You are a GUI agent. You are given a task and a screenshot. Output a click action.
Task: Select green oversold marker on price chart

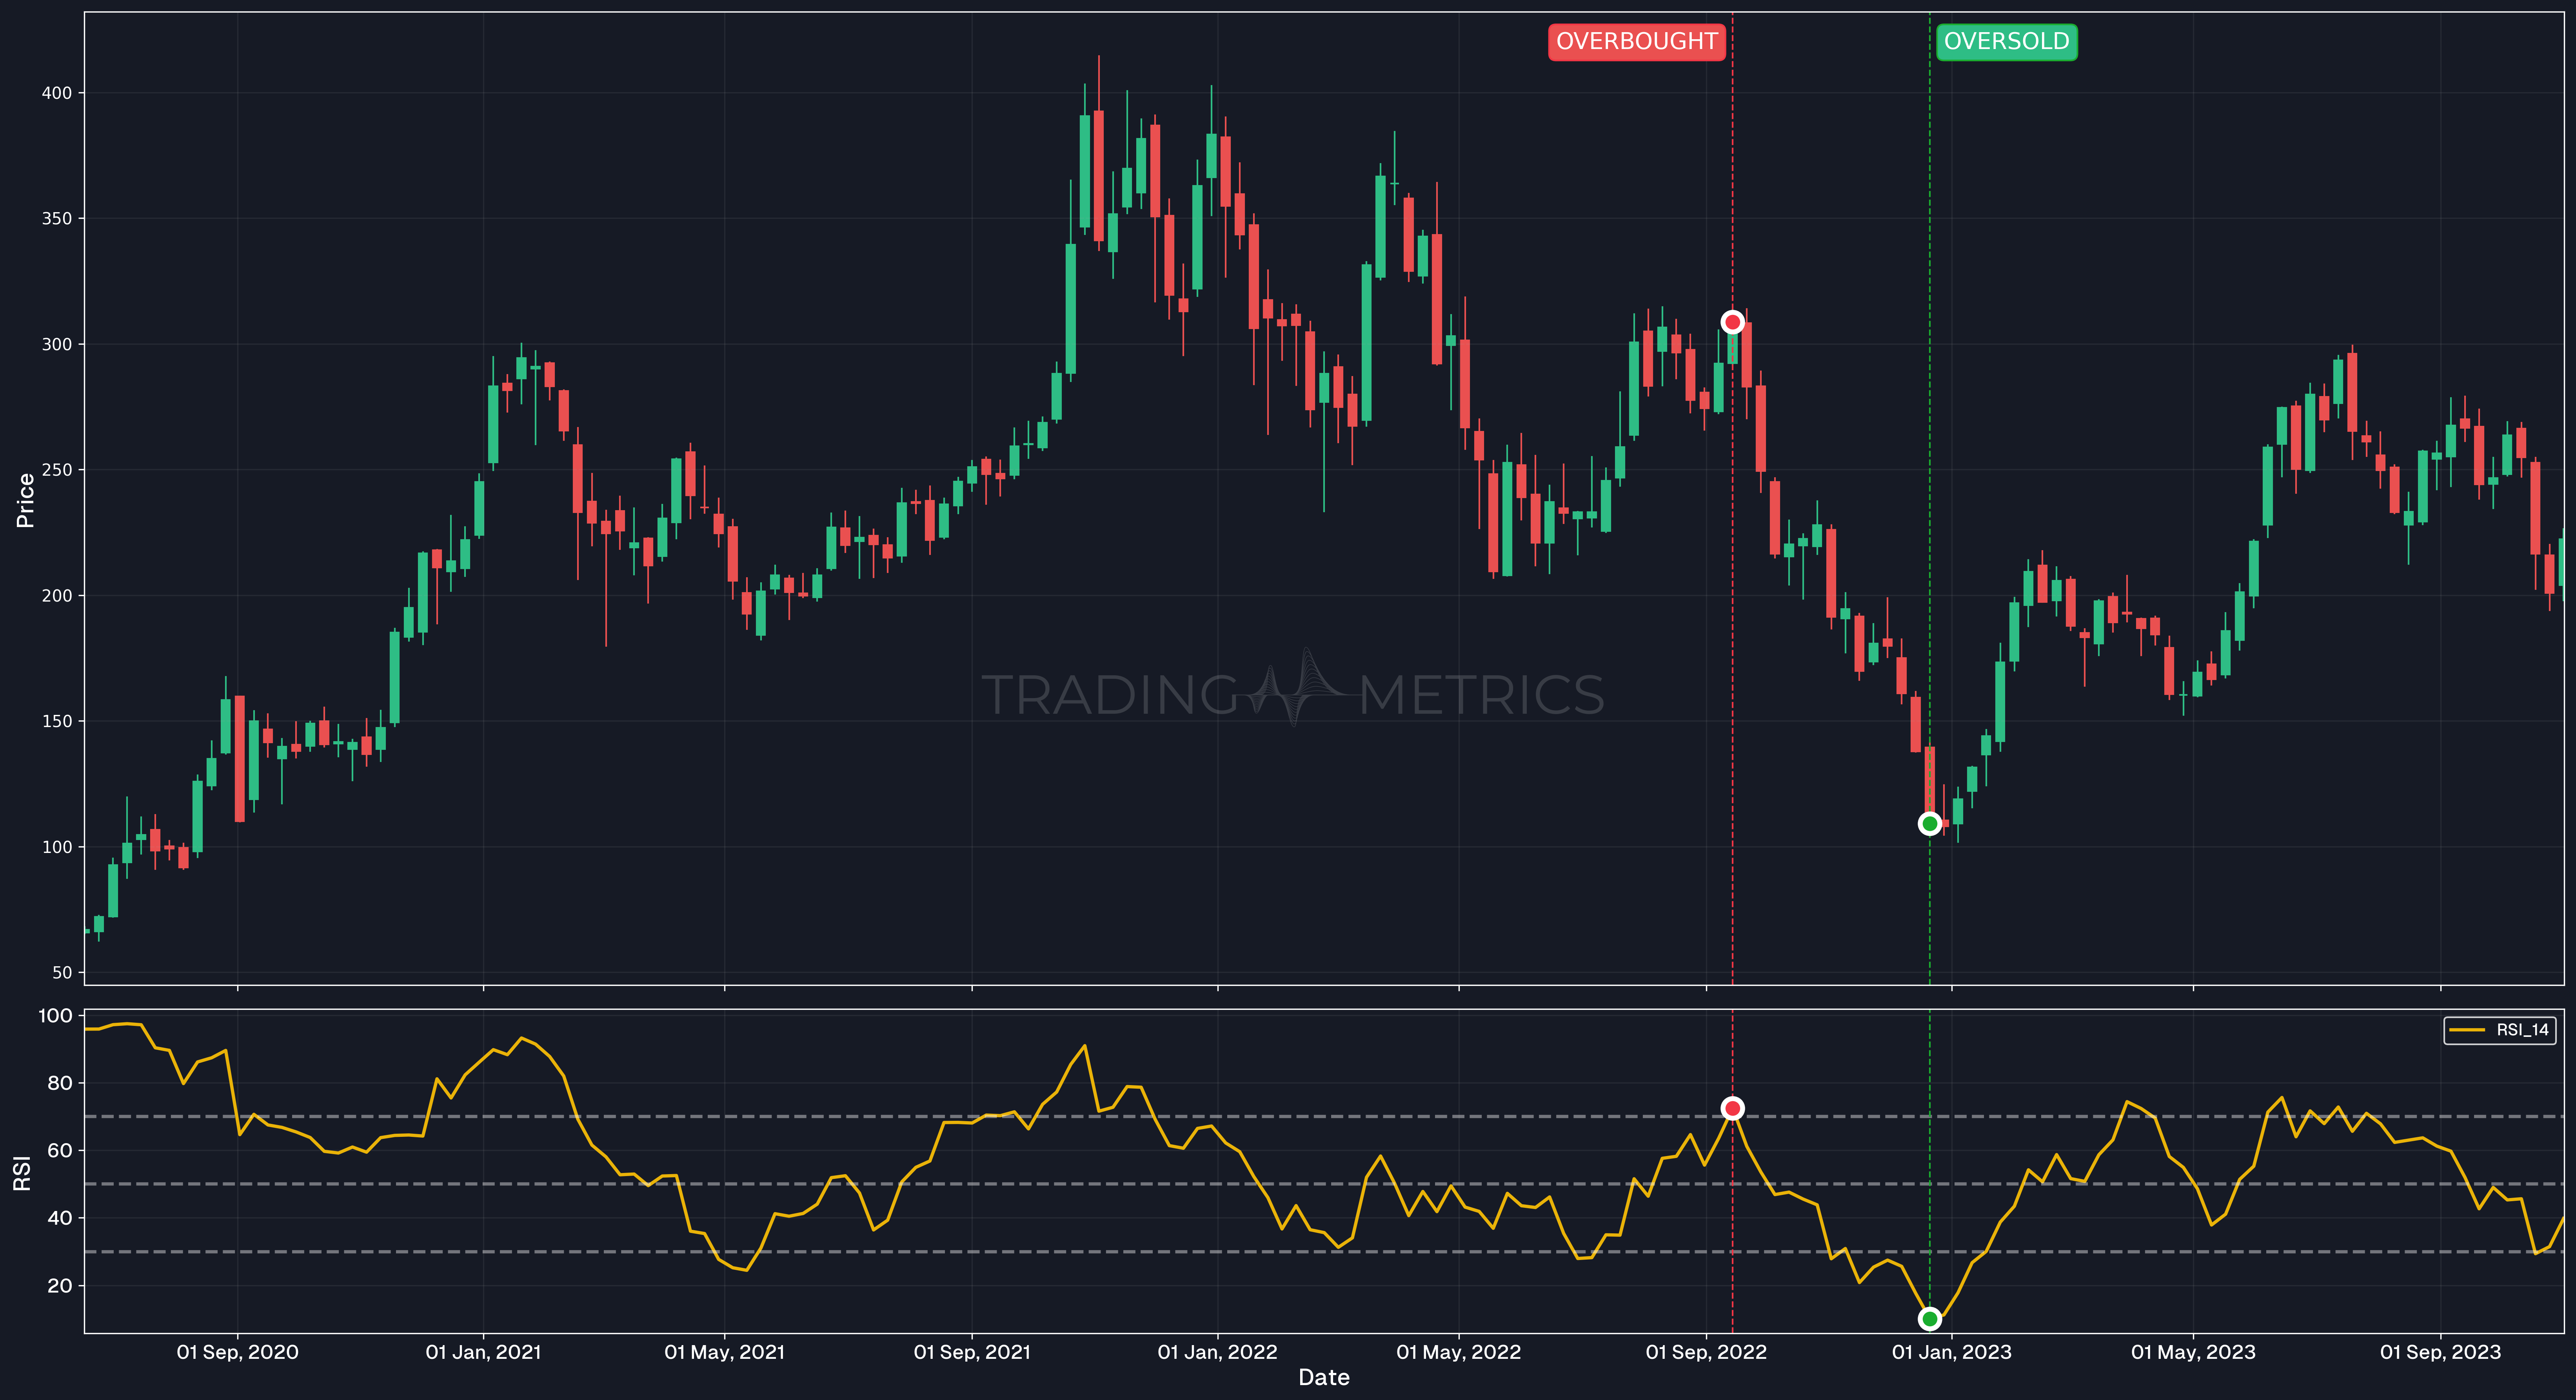(1929, 823)
